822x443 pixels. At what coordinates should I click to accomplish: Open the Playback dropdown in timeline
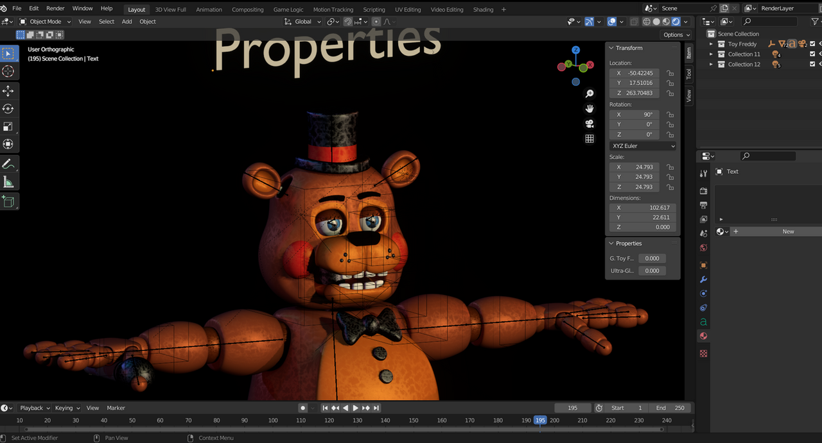(x=34, y=408)
